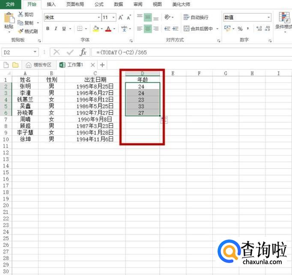Expand underline style dropdown arrow
The height and width of the screenshot is (275, 292).
click(70, 29)
